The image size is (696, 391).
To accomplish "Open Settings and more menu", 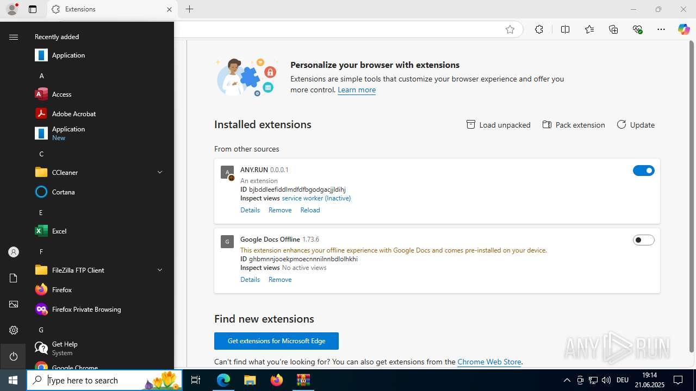I will point(661,29).
